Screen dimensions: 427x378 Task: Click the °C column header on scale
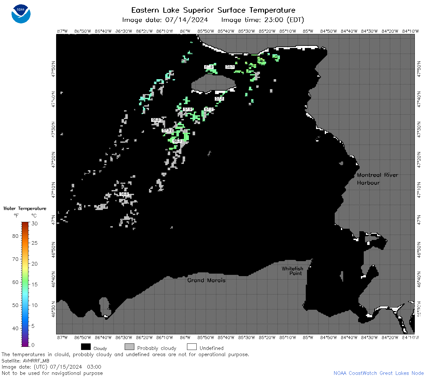pyautogui.click(x=34, y=215)
